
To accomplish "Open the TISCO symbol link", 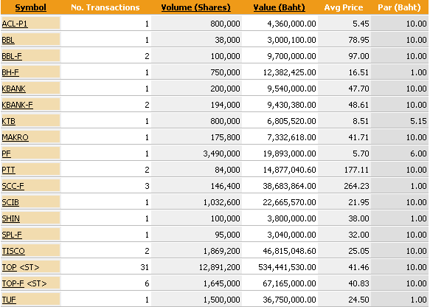I will pyautogui.click(x=13, y=251).
